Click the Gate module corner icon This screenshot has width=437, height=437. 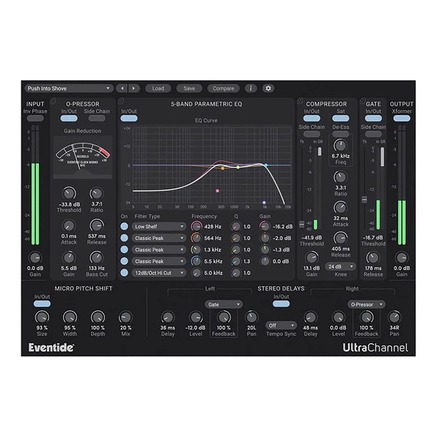pos(362,101)
